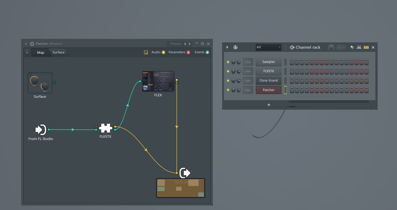This screenshot has height=210, width=397.
Task: Open the Sampler channel mixer track selector
Action: pyautogui.click(x=248, y=62)
